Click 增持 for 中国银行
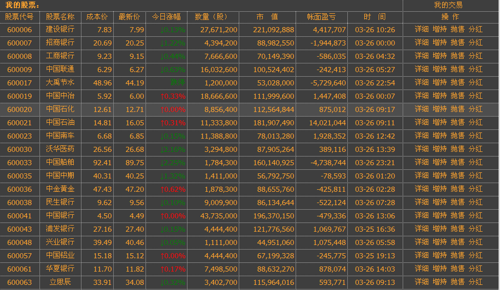 [440, 216]
